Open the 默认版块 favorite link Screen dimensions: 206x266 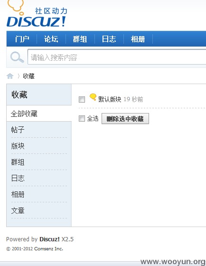coord(110,99)
